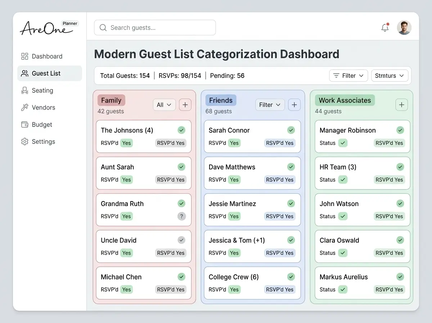This screenshot has width=432, height=323.
Task: Click RSVP'd Yes badge on Dave Matthews card
Action: (280, 180)
